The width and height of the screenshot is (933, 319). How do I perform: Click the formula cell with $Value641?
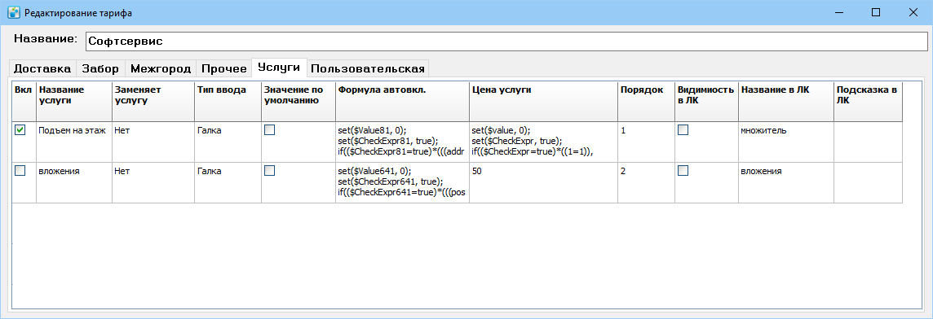(x=403, y=182)
